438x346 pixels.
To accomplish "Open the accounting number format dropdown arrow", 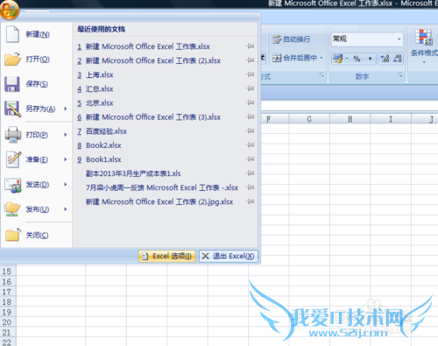I will pyautogui.click(x=347, y=59).
